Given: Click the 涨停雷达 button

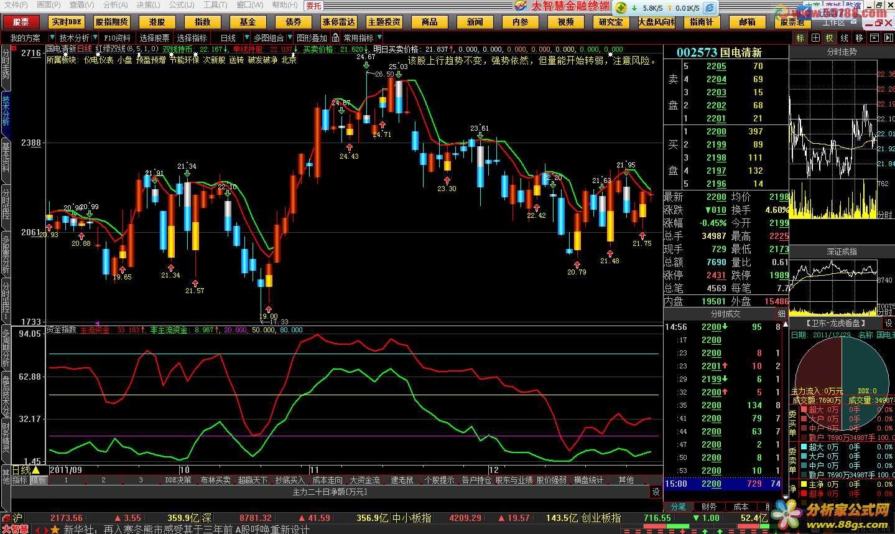Looking at the screenshot, I should [x=338, y=22].
